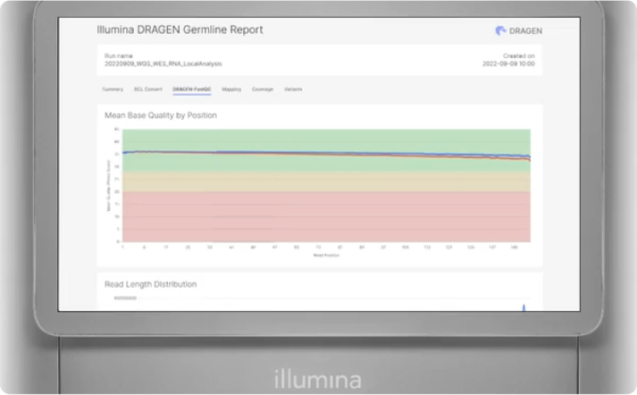Switch to the BCL Convert tab
Screen dimensions: 637x395
pyautogui.click(x=147, y=89)
